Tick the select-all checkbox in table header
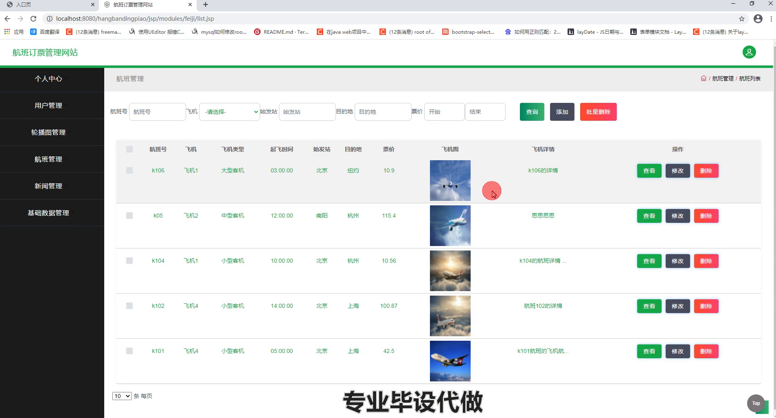The height and width of the screenshot is (418, 776). [x=129, y=149]
